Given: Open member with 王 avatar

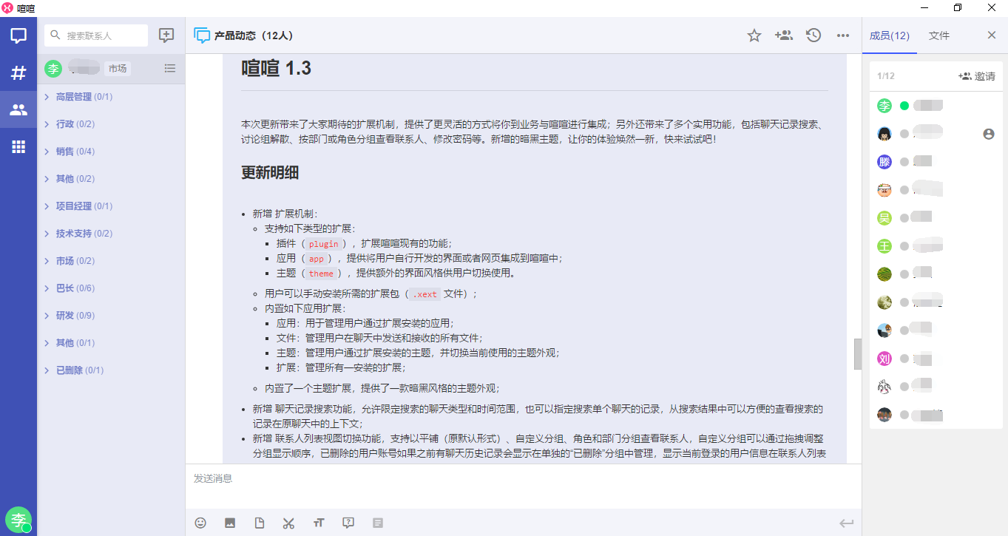Looking at the screenshot, I should pos(884,246).
